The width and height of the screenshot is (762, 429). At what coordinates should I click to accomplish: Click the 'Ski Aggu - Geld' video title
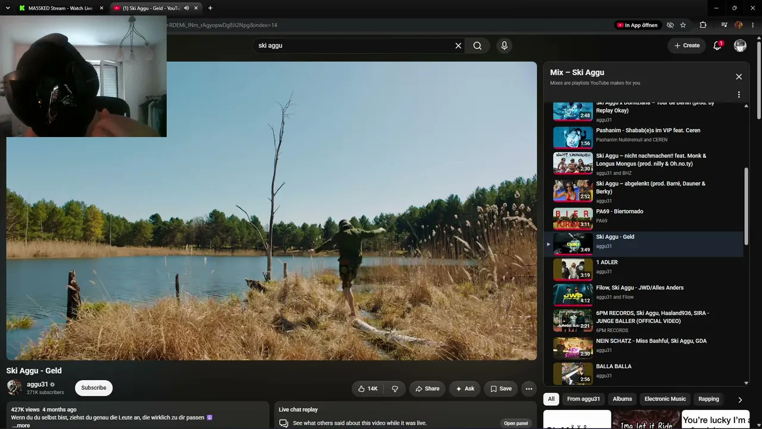point(34,371)
